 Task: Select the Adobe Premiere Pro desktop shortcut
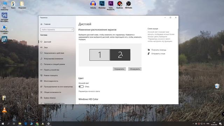pos(111,6)
